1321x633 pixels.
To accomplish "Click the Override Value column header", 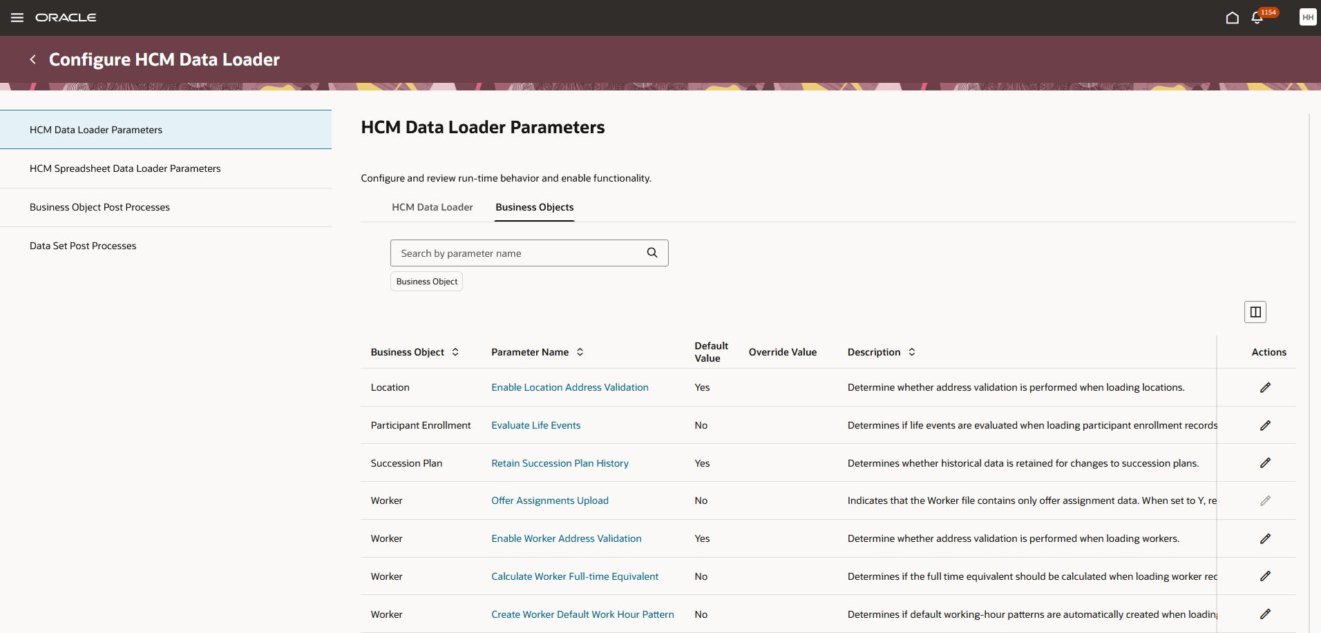I will 783,352.
